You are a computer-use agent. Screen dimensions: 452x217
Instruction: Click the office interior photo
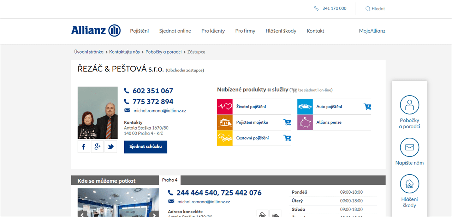pyautogui.click(x=118, y=203)
